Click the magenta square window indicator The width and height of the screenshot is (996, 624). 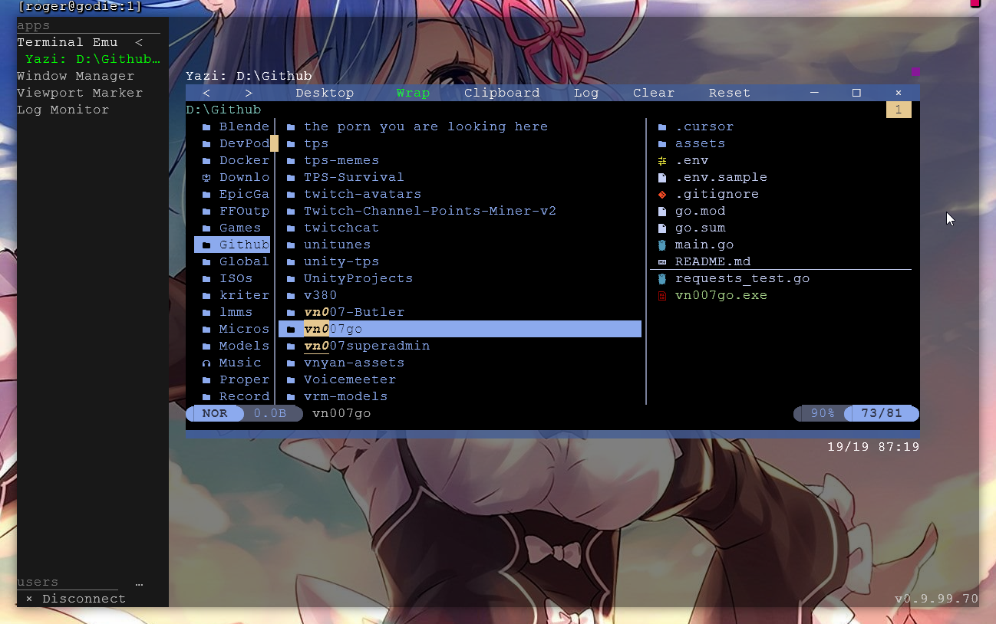915,72
